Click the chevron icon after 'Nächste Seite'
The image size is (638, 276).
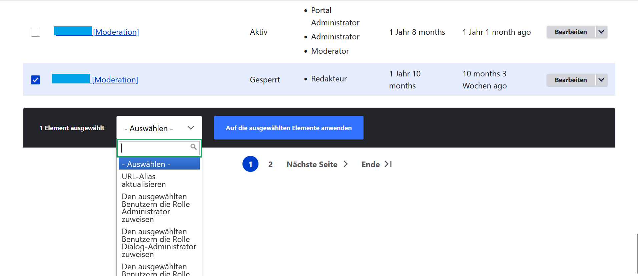(x=346, y=164)
